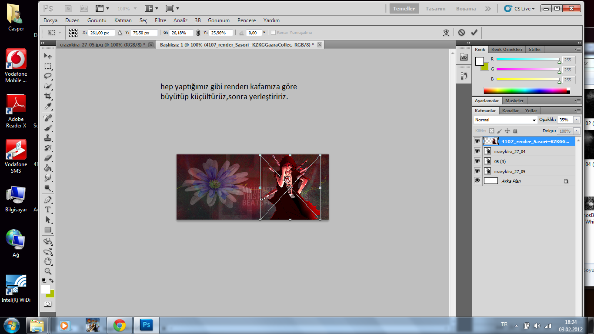Select the Path Selection tool
Image resolution: width=594 pixels, height=334 pixels.
tap(48, 220)
